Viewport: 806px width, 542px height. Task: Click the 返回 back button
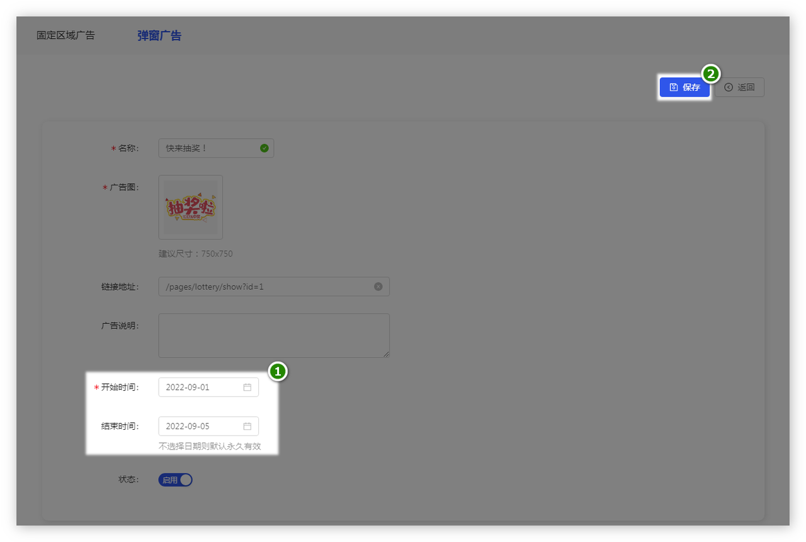click(x=739, y=87)
